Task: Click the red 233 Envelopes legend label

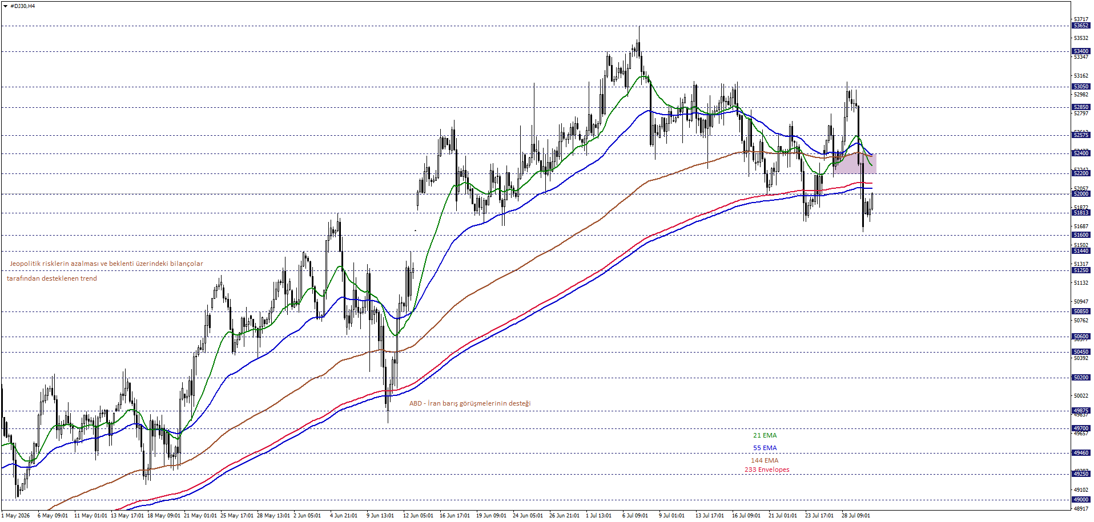Action: coord(767,470)
